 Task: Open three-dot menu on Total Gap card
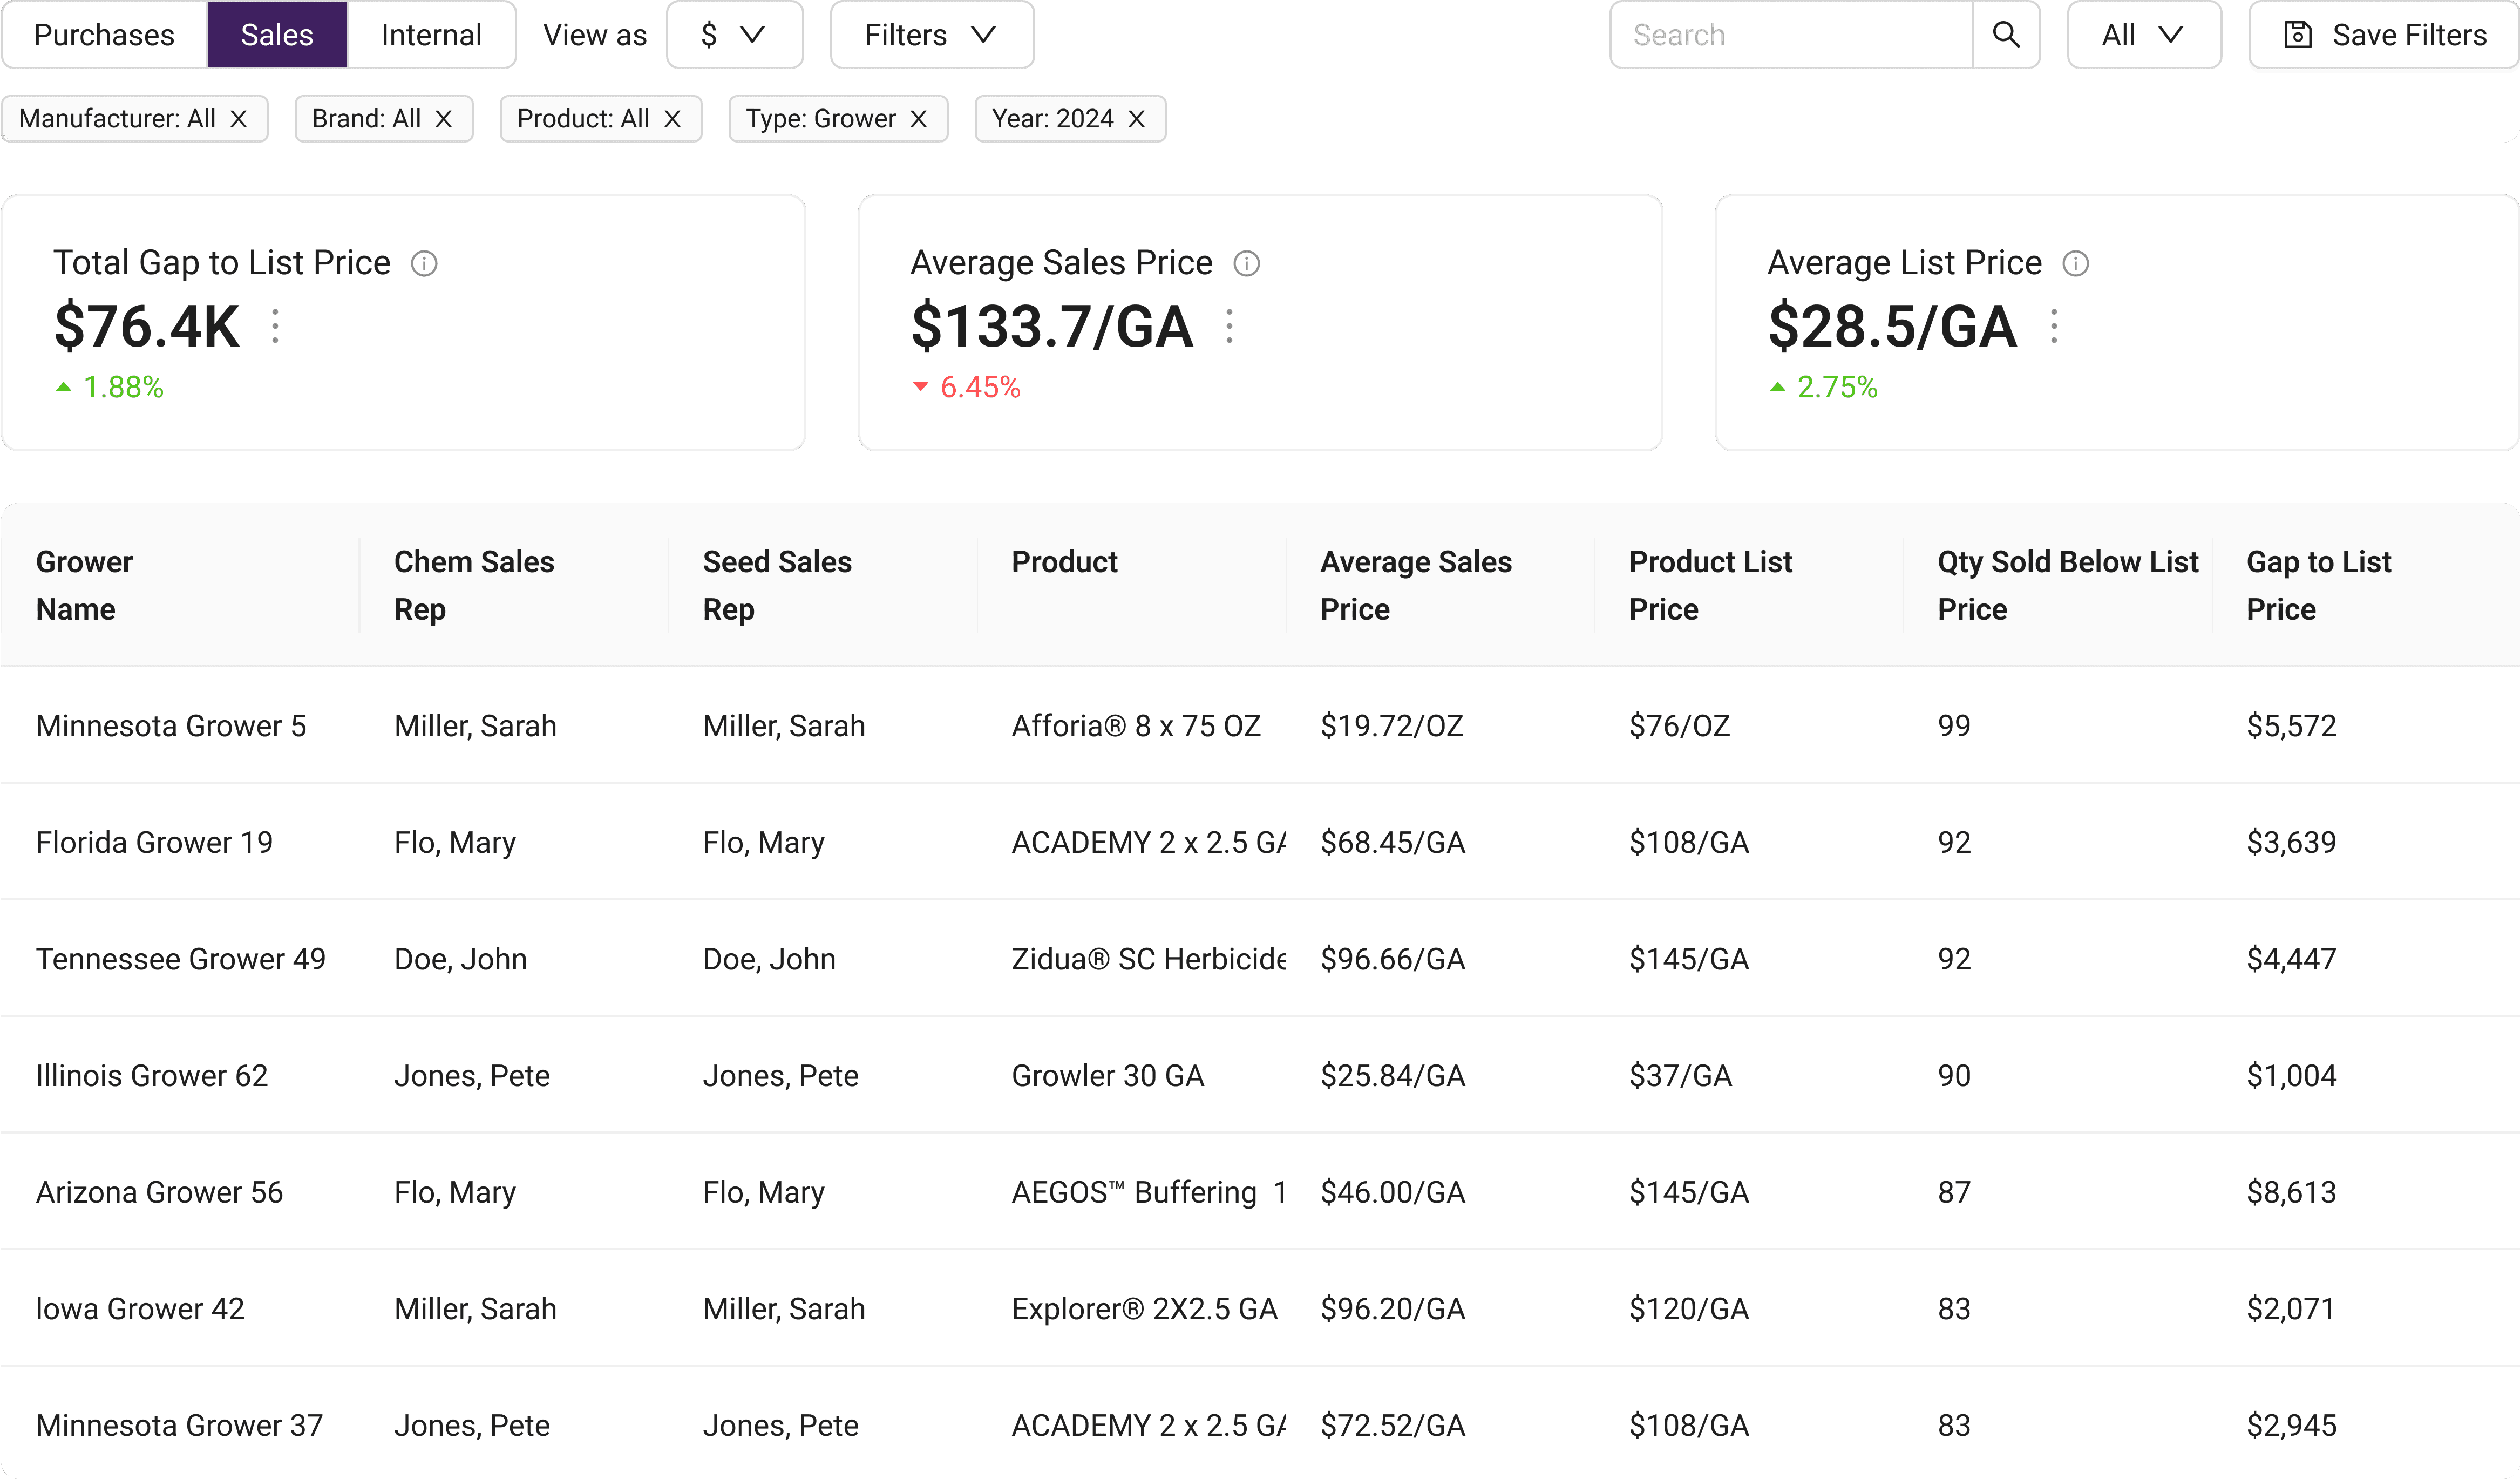[x=275, y=326]
